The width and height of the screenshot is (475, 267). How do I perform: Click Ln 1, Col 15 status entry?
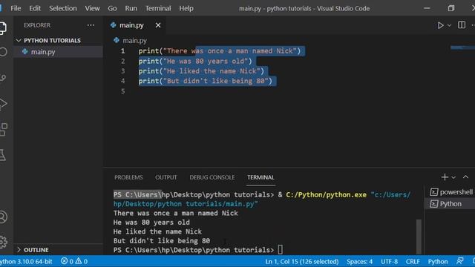click(302, 261)
